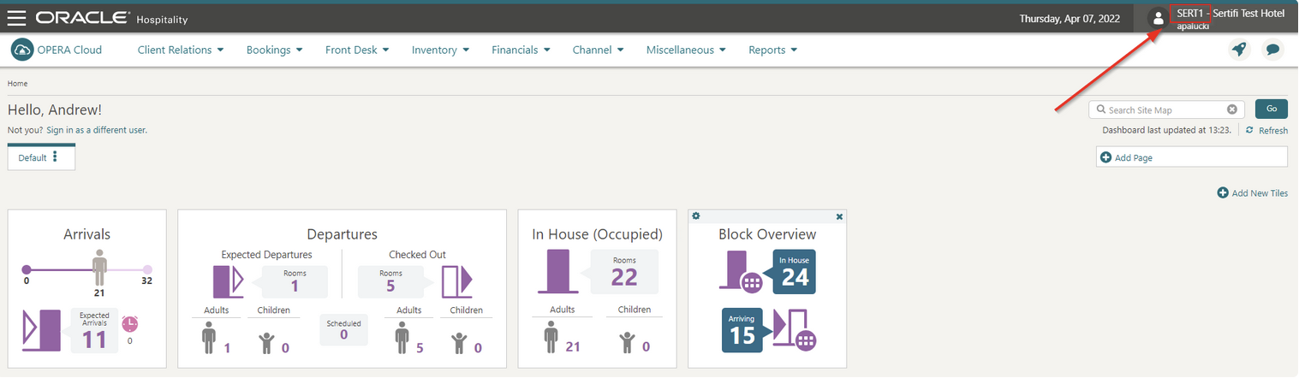
Task: Expand the Miscellaneous menu
Action: click(686, 50)
